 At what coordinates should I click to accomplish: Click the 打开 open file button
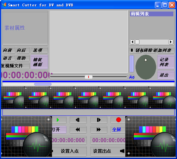click(x=59, y=130)
